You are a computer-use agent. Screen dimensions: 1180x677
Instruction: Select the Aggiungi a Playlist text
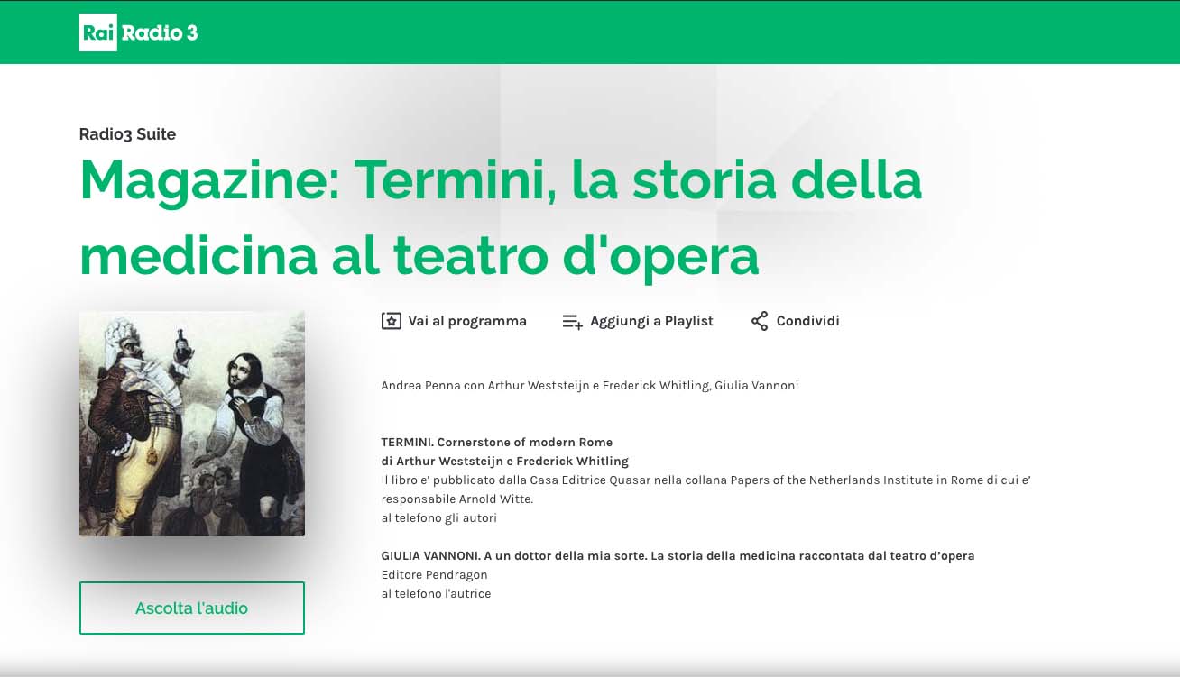pyautogui.click(x=651, y=321)
